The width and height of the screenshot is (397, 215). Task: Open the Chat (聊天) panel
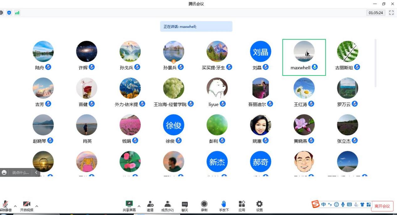pos(185,206)
